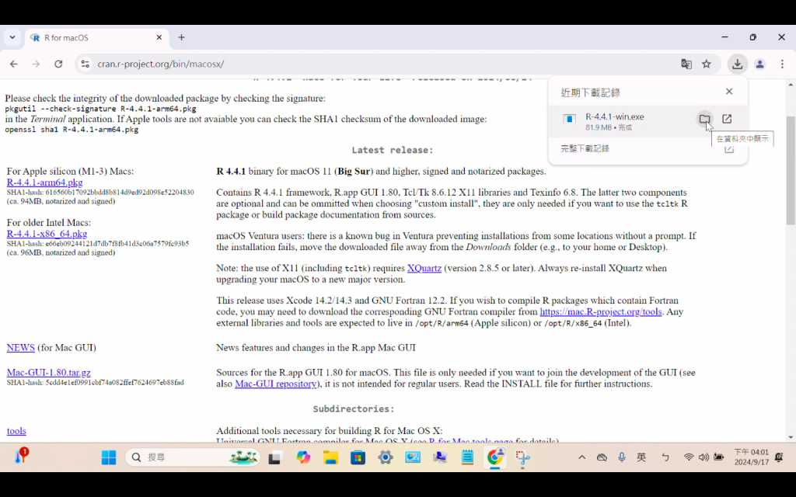Visit the https://mac.R-project.org/tools link
Image resolution: width=796 pixels, height=497 pixels.
pos(601,312)
